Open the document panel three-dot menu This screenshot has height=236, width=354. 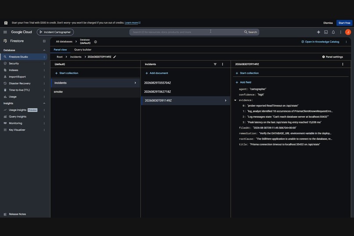click(x=343, y=64)
